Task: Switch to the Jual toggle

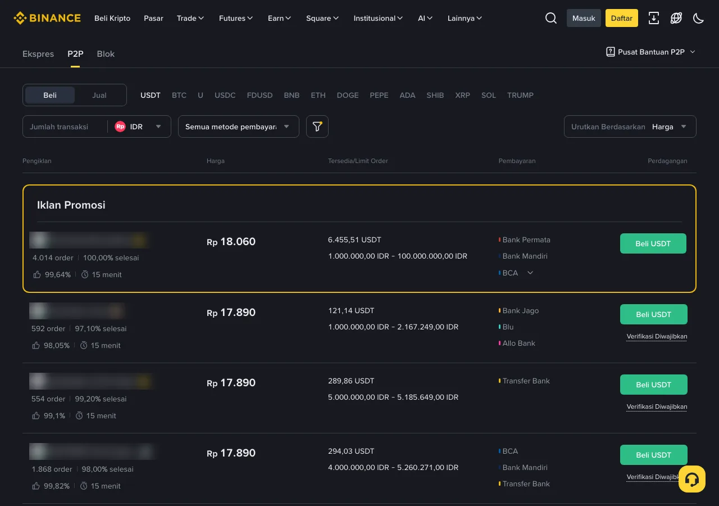Action: pos(99,95)
